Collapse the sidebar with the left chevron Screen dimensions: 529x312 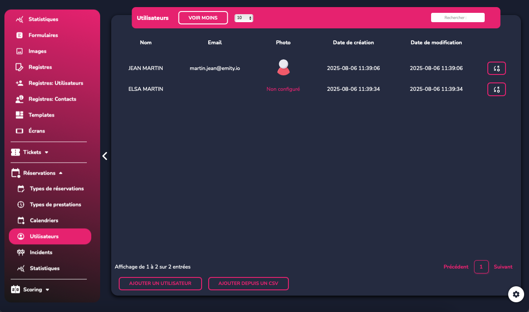[x=105, y=156]
